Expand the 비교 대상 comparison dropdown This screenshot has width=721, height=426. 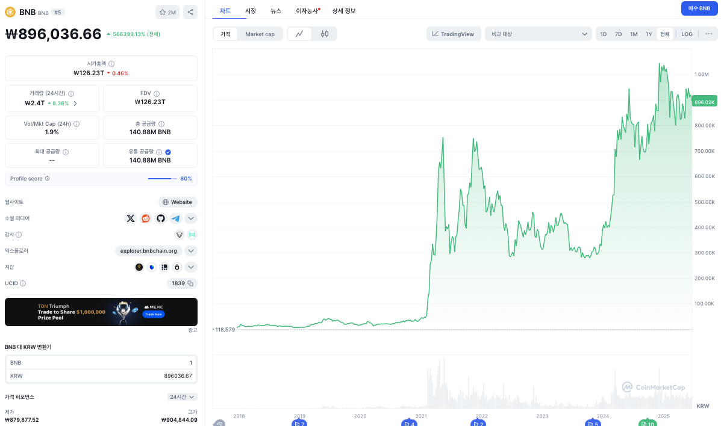coord(538,34)
